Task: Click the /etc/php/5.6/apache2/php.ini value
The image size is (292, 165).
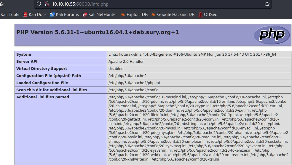Action: pos(134,83)
